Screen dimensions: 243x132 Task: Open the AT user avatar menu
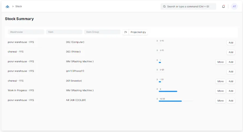[x=234, y=6]
